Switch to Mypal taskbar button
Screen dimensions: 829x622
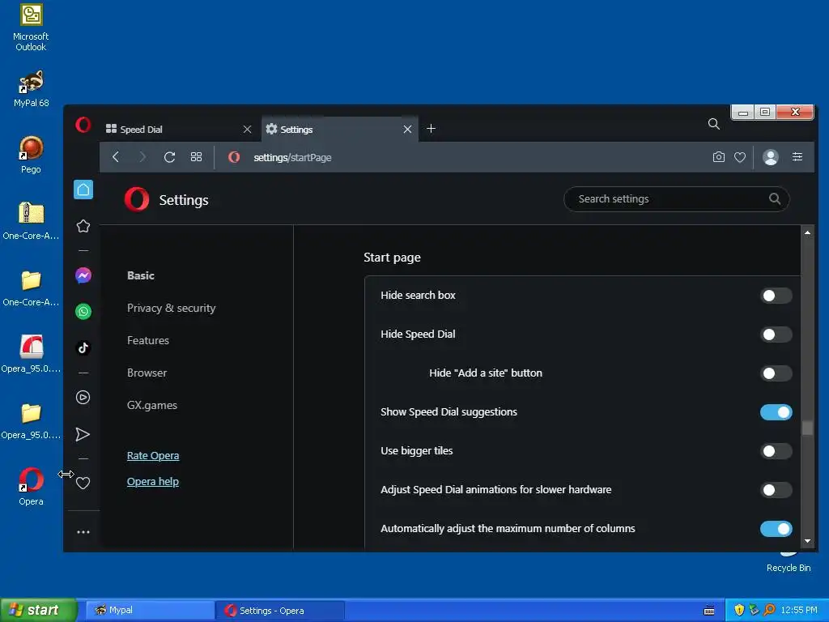pos(150,610)
